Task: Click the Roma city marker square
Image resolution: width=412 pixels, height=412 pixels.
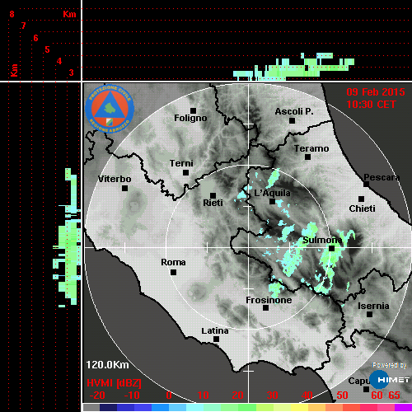Action: tap(173, 273)
